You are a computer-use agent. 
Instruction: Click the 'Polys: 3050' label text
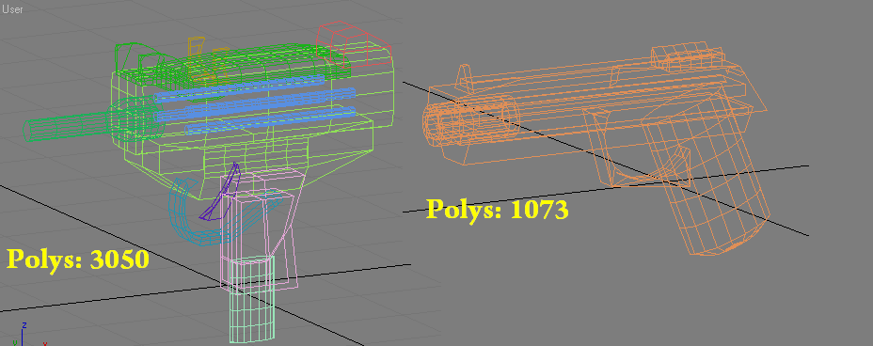78,259
